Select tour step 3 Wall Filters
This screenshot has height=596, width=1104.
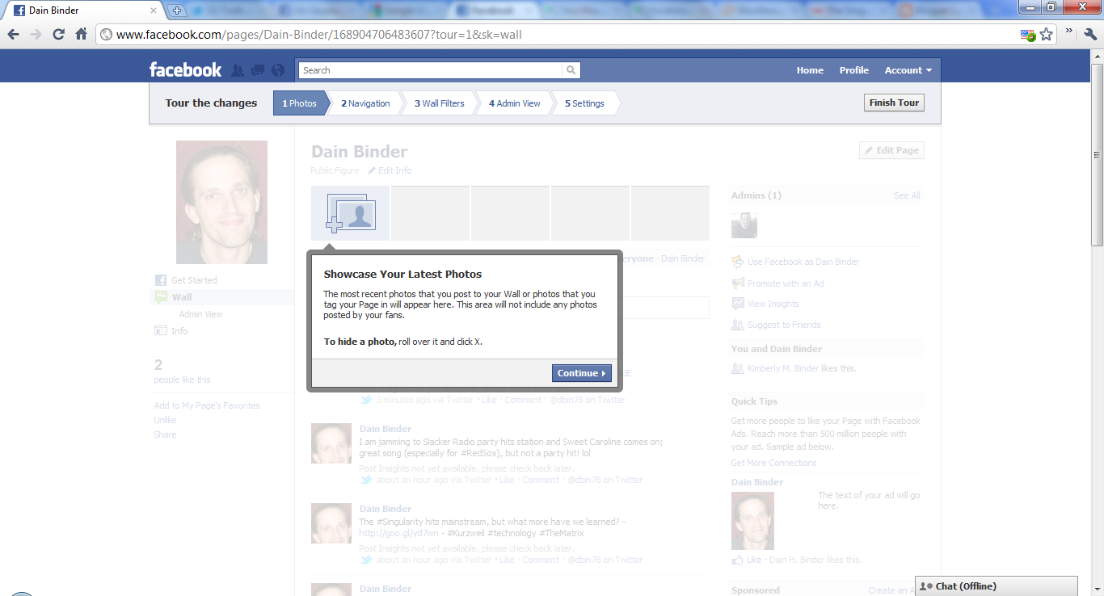[440, 103]
